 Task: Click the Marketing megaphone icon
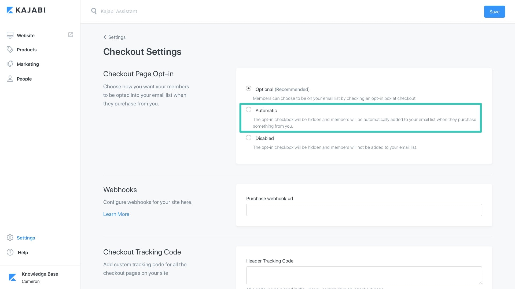(10, 64)
